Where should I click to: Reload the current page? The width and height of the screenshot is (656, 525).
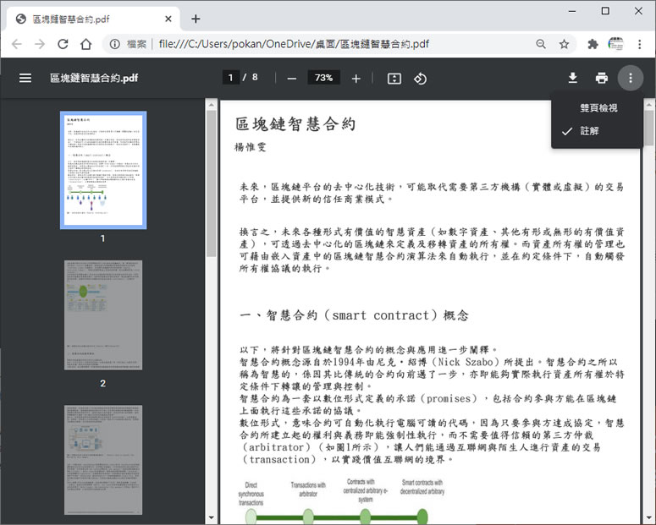coord(63,44)
